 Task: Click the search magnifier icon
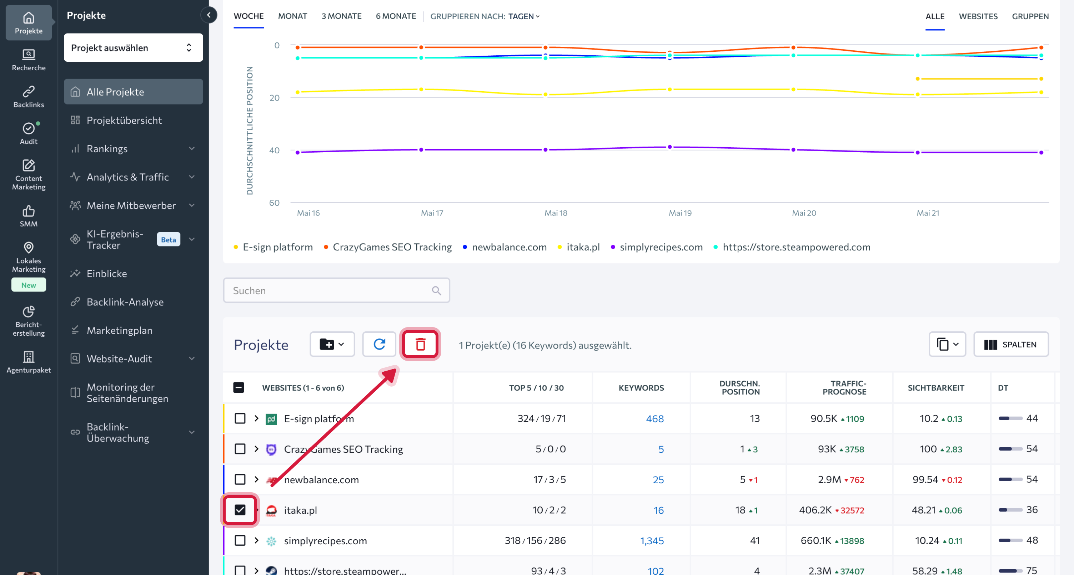(x=436, y=290)
